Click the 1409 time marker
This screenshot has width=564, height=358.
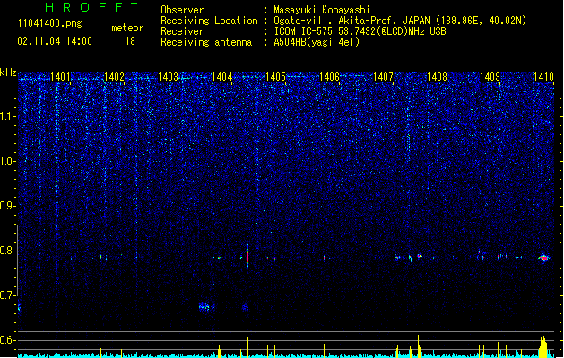point(490,77)
